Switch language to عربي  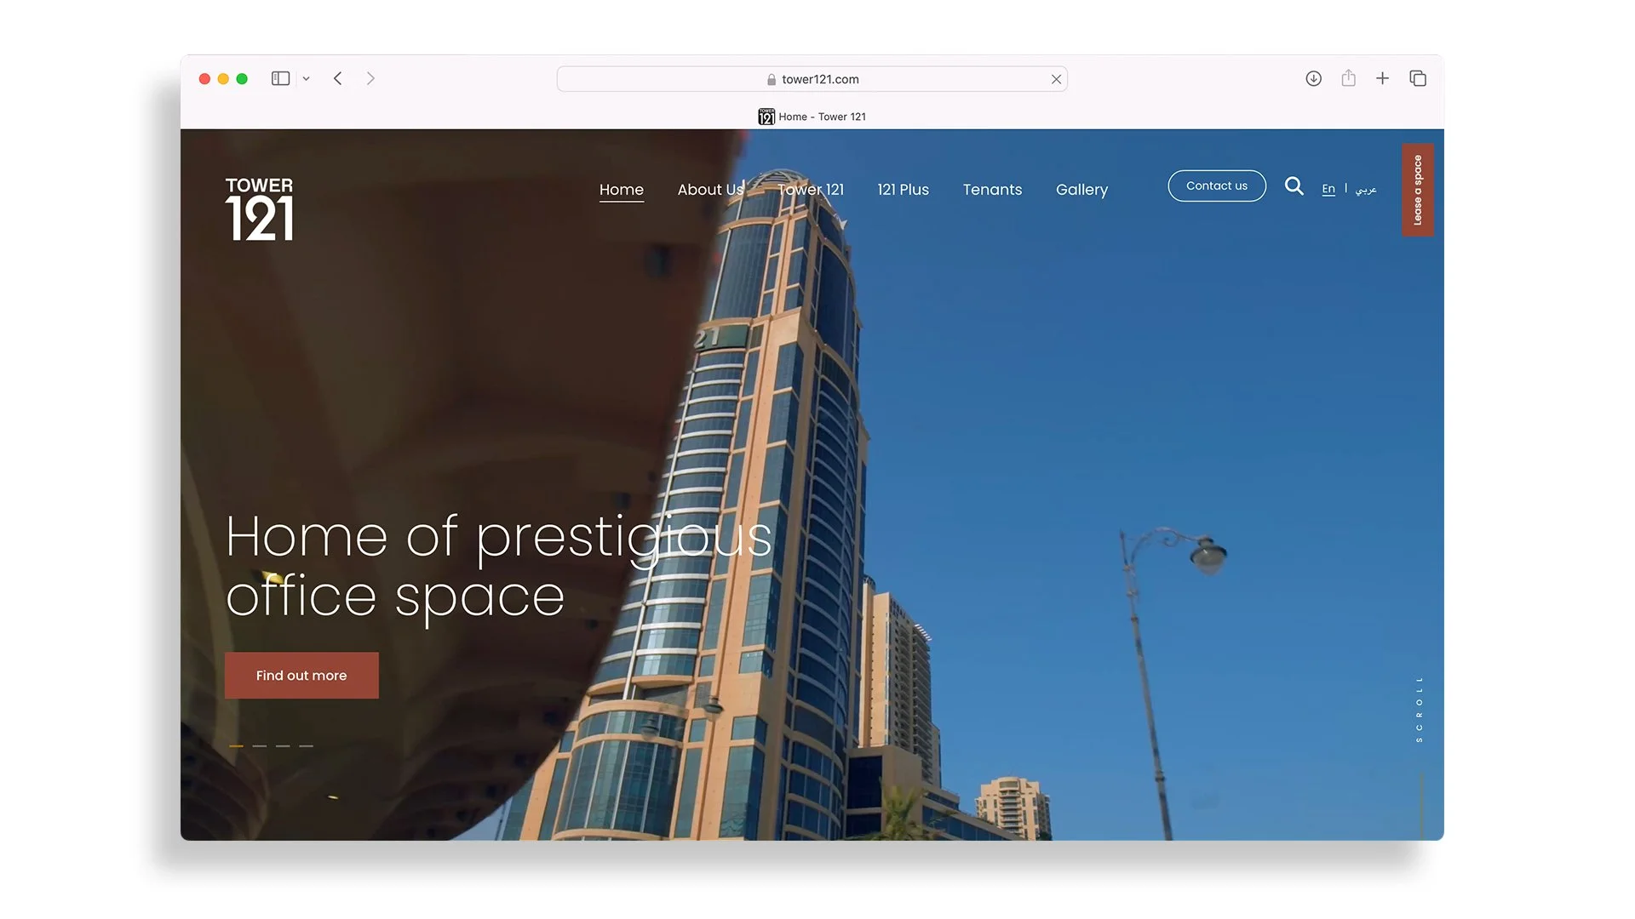coord(1366,189)
